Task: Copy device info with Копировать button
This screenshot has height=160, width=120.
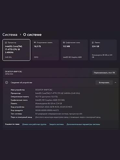Action: click(x=104, y=82)
